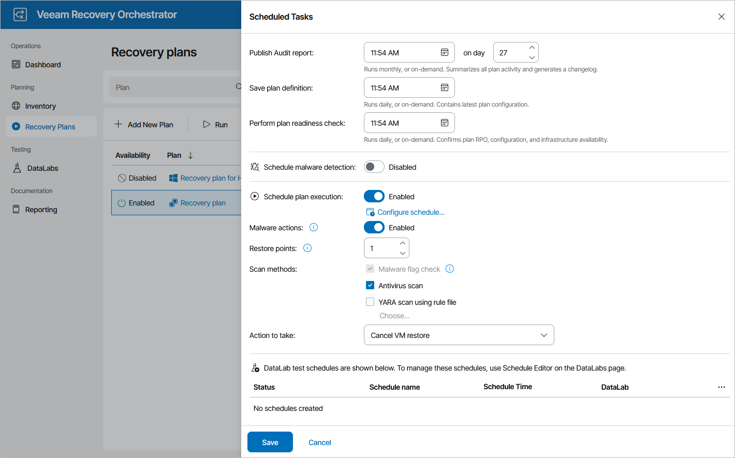Open the Action to take dropdown

(459, 335)
